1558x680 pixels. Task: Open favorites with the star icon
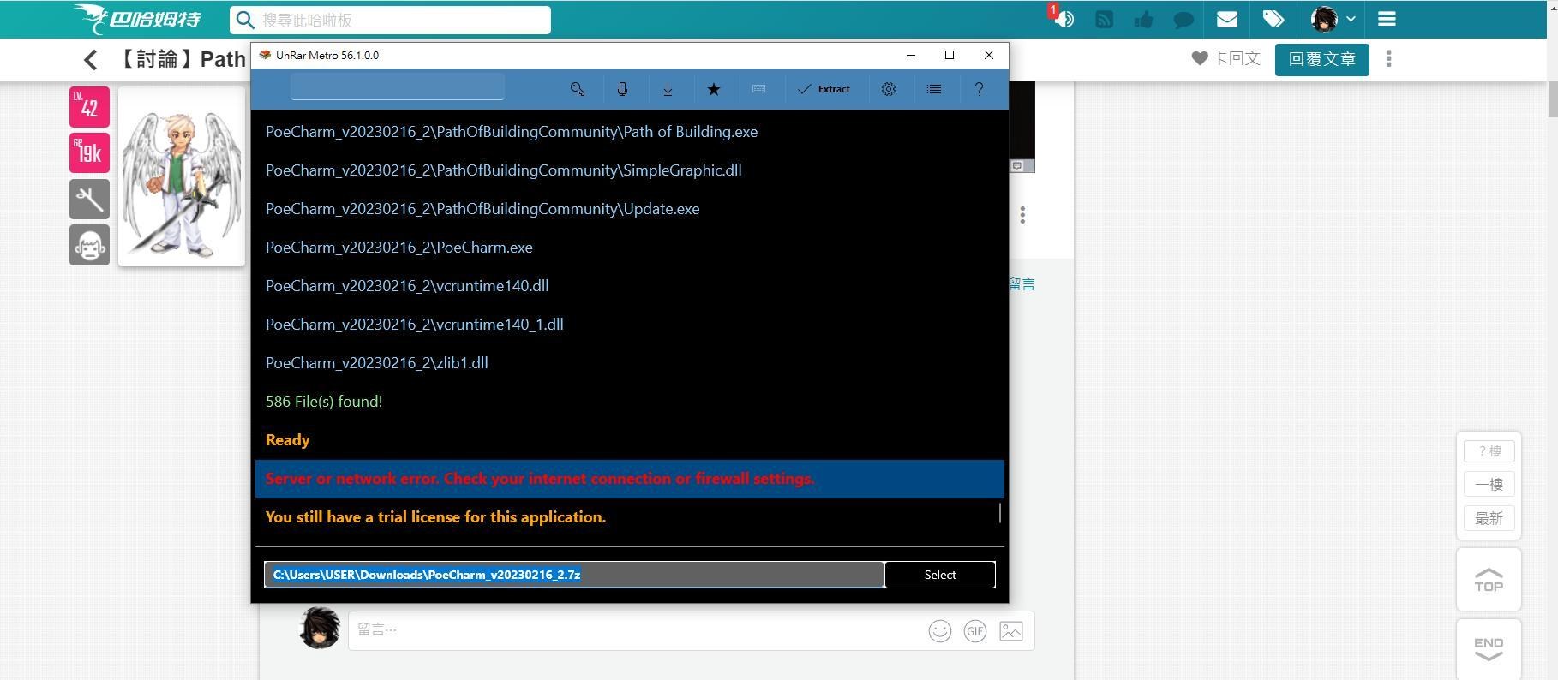[x=713, y=89]
